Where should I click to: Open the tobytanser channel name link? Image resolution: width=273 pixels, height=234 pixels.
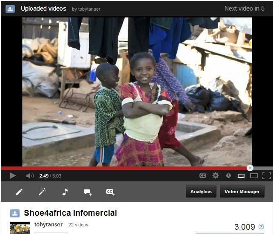[x=48, y=224]
